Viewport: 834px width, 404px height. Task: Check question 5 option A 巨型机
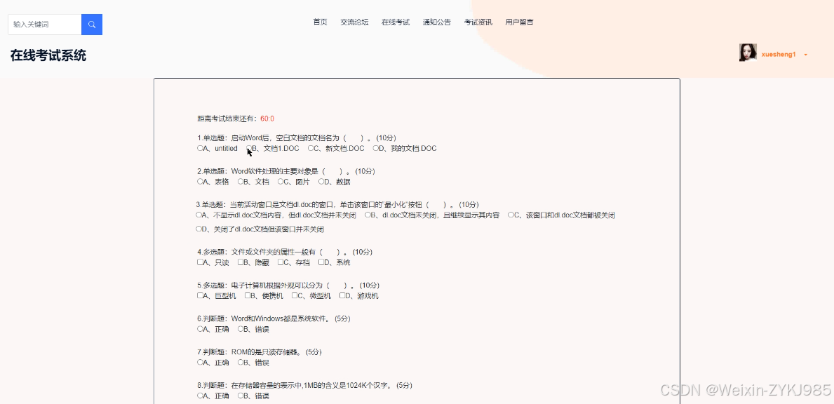[200, 295]
